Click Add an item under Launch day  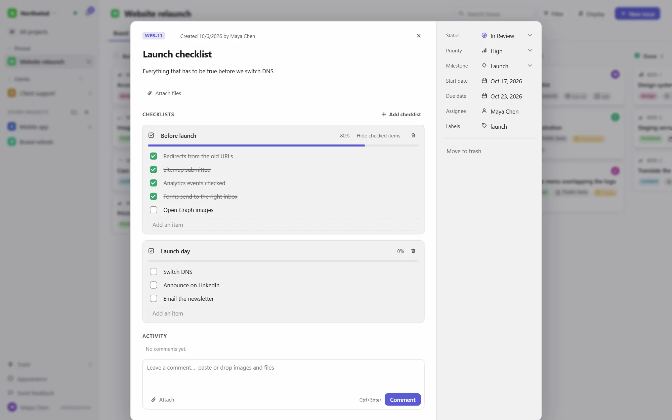tap(283, 313)
